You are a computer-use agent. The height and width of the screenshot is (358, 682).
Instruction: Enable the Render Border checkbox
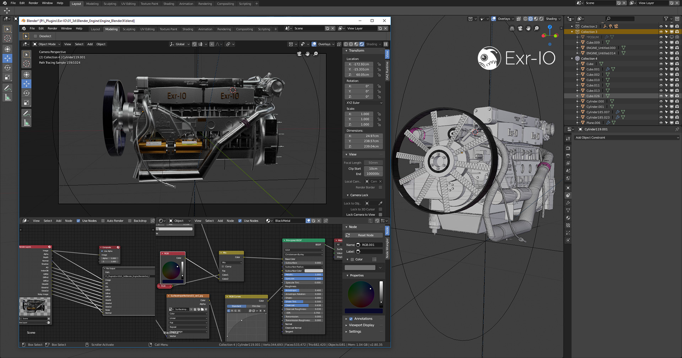click(380, 188)
